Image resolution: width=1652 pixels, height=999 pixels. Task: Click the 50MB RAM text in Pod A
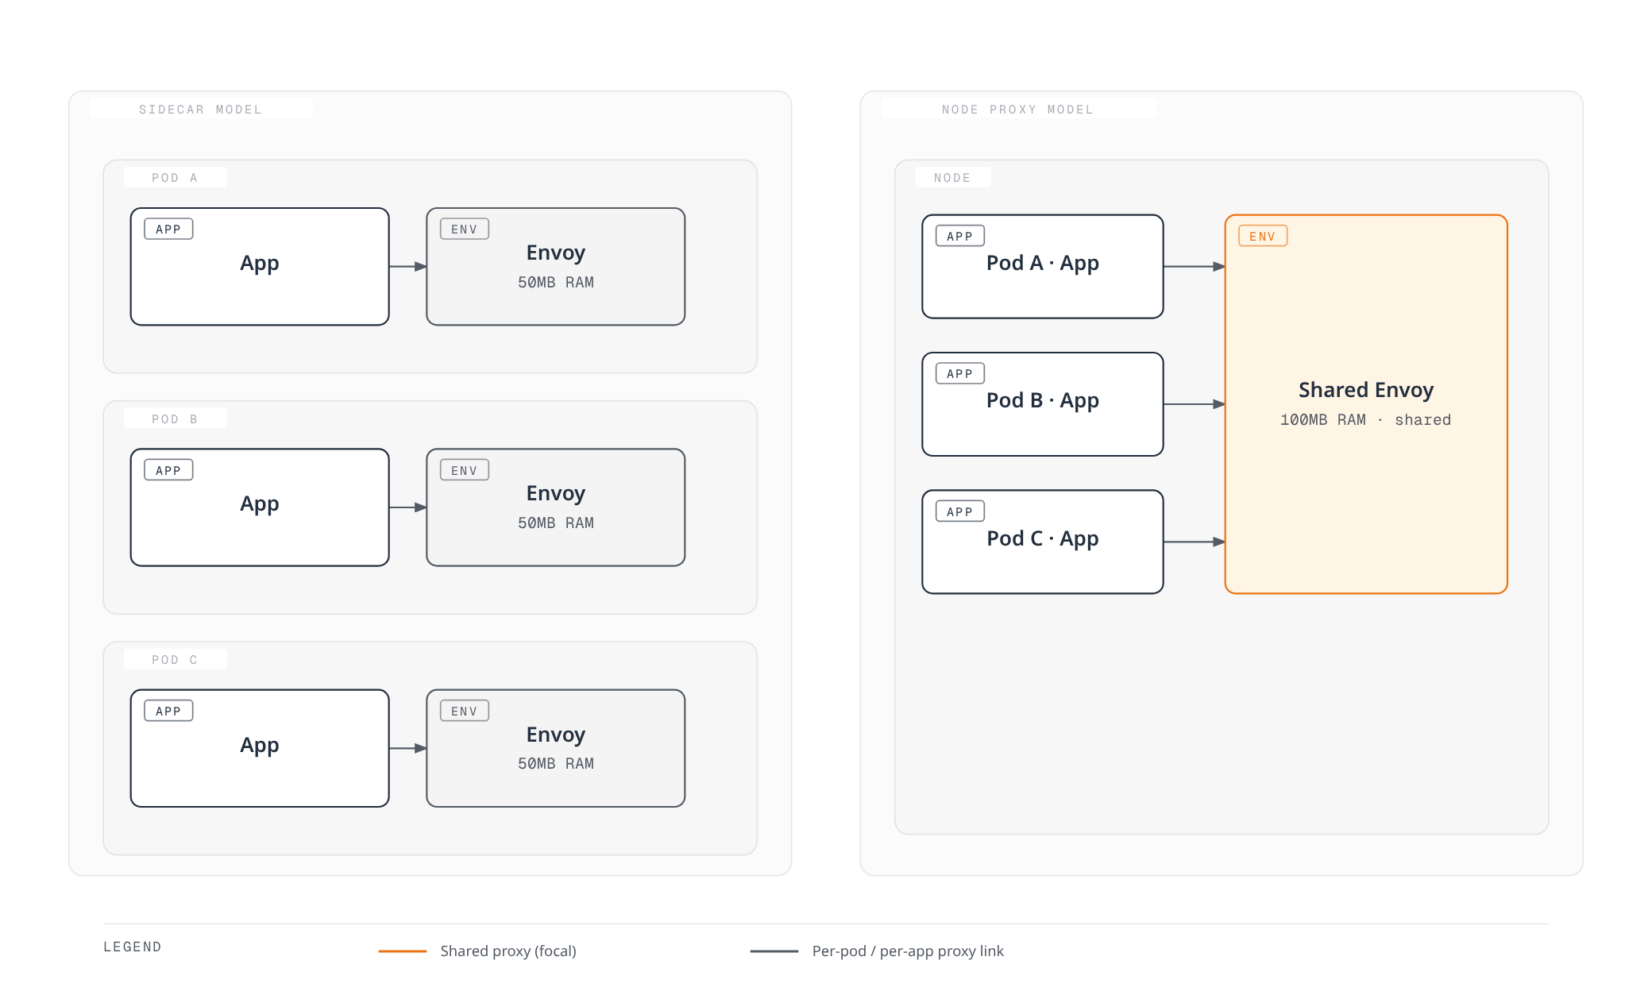coord(556,283)
